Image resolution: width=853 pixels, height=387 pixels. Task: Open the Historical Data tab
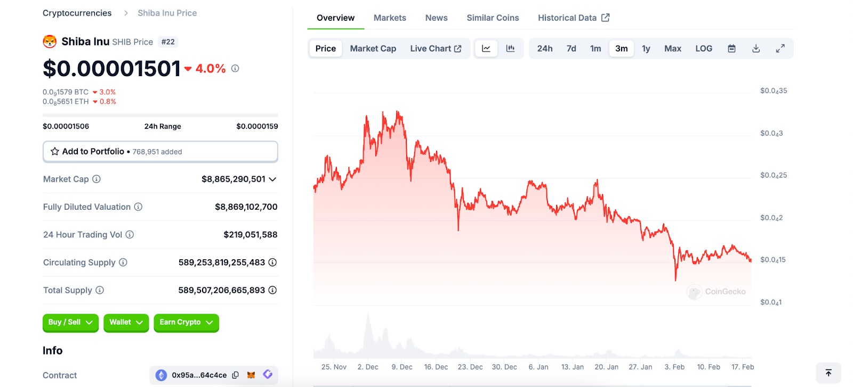coord(574,18)
